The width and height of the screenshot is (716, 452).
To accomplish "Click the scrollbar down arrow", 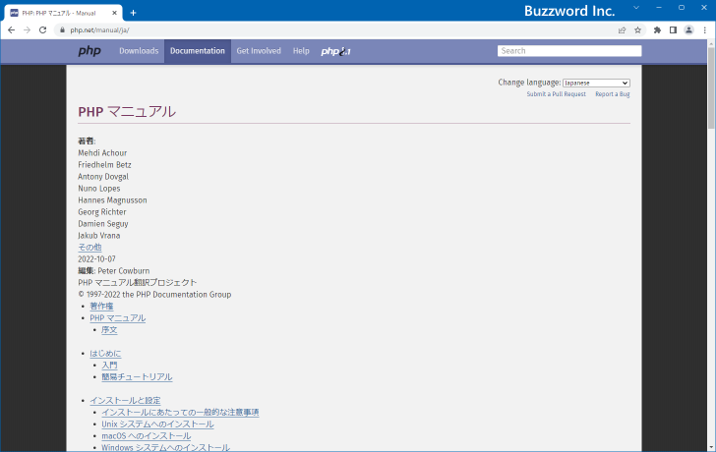I will pos(711,447).
